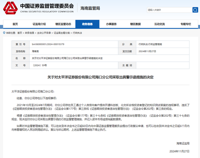Open the 办事服务 navigation tab
The height and width of the screenshot is (158, 200).
(111, 24)
